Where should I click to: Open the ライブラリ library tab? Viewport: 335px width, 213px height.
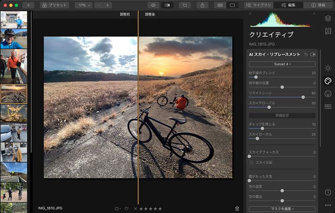[258, 5]
